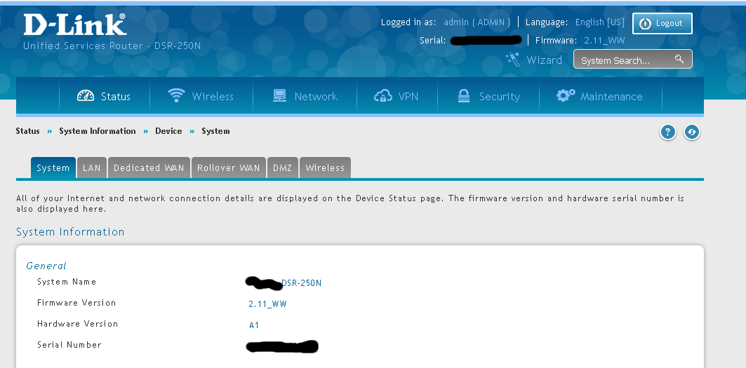
Task: Open the Maintenance menu
Action: click(x=601, y=96)
